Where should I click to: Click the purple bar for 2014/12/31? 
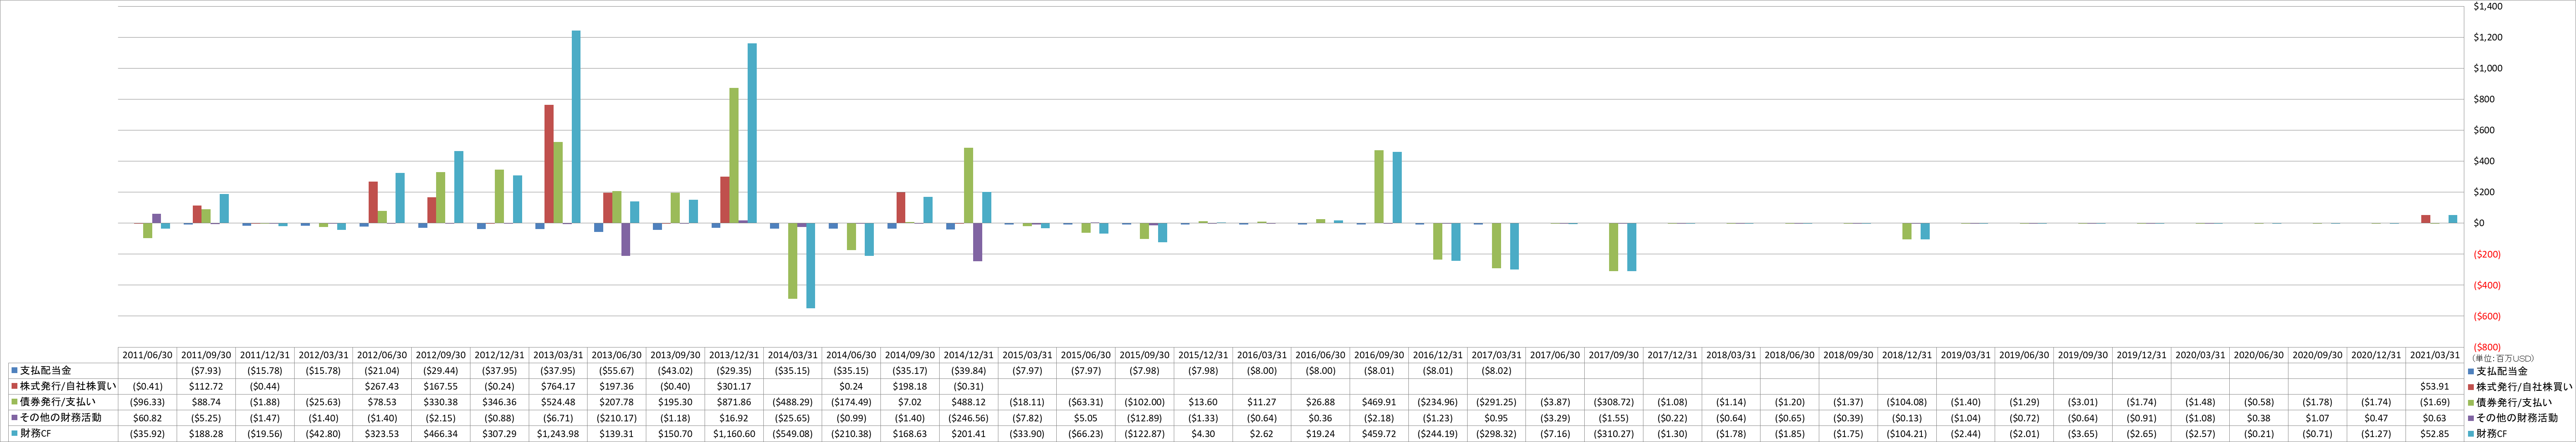(x=977, y=242)
